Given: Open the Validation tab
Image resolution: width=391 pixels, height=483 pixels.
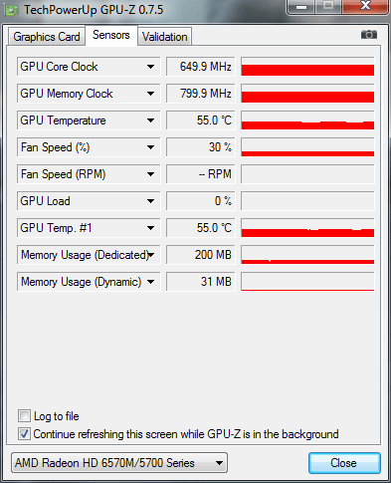Looking at the screenshot, I should [165, 37].
